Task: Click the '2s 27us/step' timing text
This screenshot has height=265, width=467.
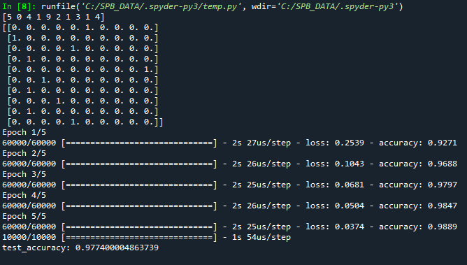Action: click(x=261, y=143)
